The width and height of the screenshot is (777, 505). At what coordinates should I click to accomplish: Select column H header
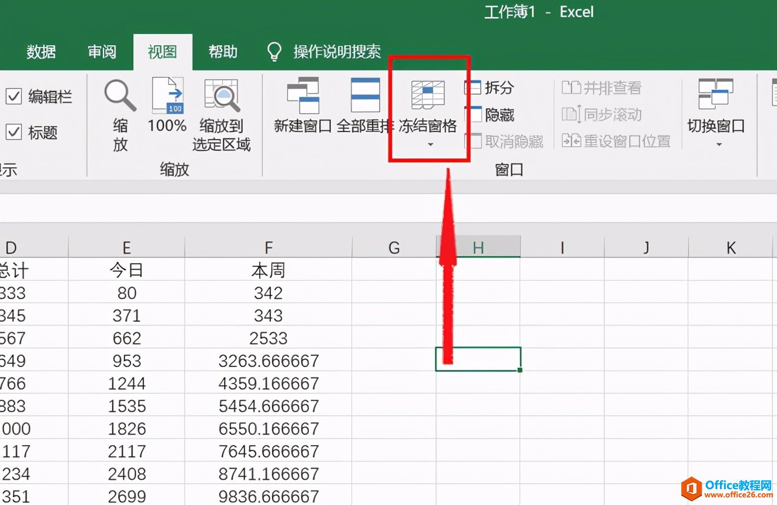click(478, 247)
